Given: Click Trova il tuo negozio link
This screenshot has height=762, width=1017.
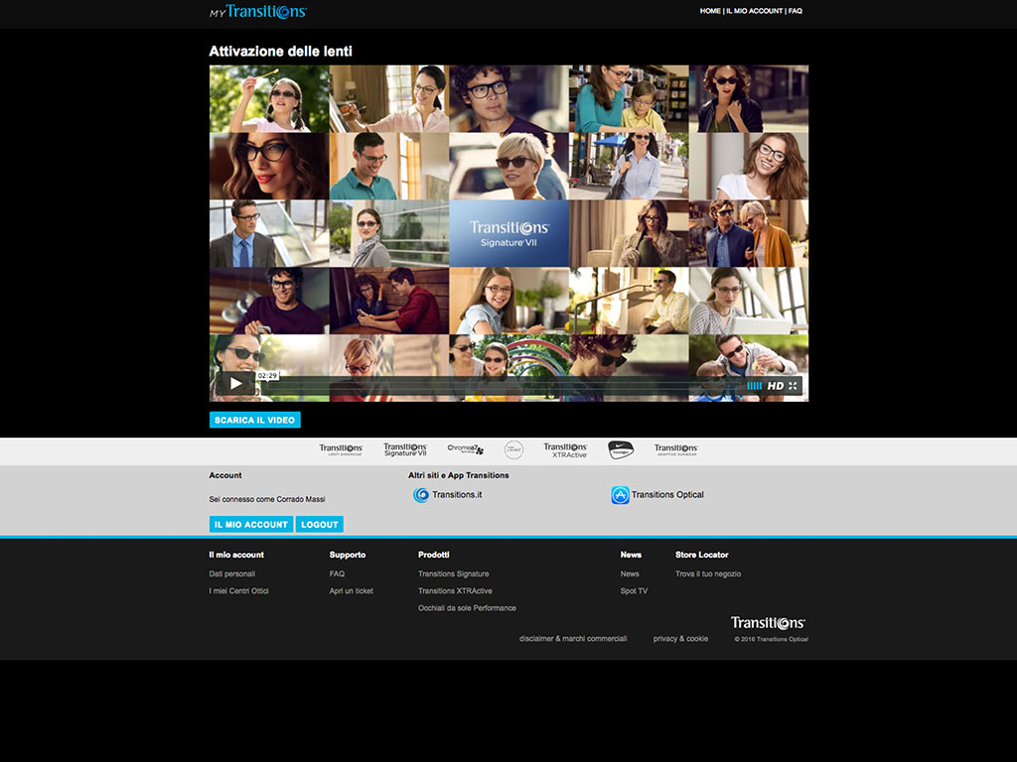Looking at the screenshot, I should (708, 574).
